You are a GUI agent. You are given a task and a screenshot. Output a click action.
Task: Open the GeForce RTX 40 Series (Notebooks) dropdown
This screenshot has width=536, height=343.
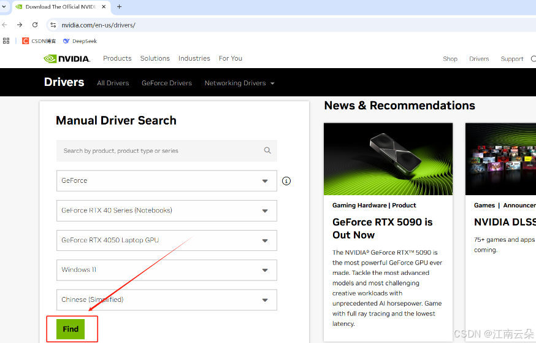[166, 210]
